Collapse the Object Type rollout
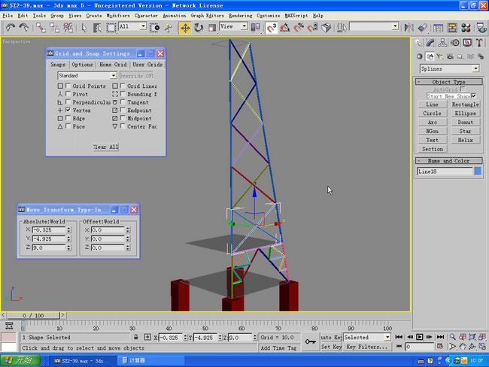489x367 pixels. pos(449,82)
